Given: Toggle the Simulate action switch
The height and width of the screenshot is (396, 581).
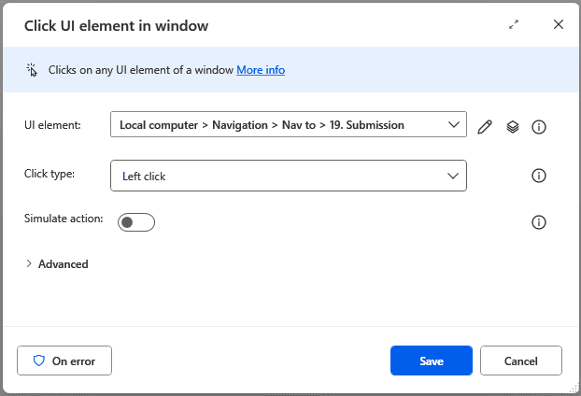Looking at the screenshot, I should pos(136,222).
